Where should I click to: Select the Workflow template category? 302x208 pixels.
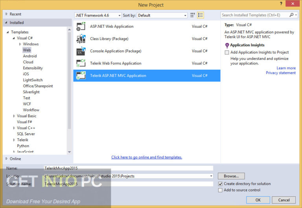click(31, 110)
